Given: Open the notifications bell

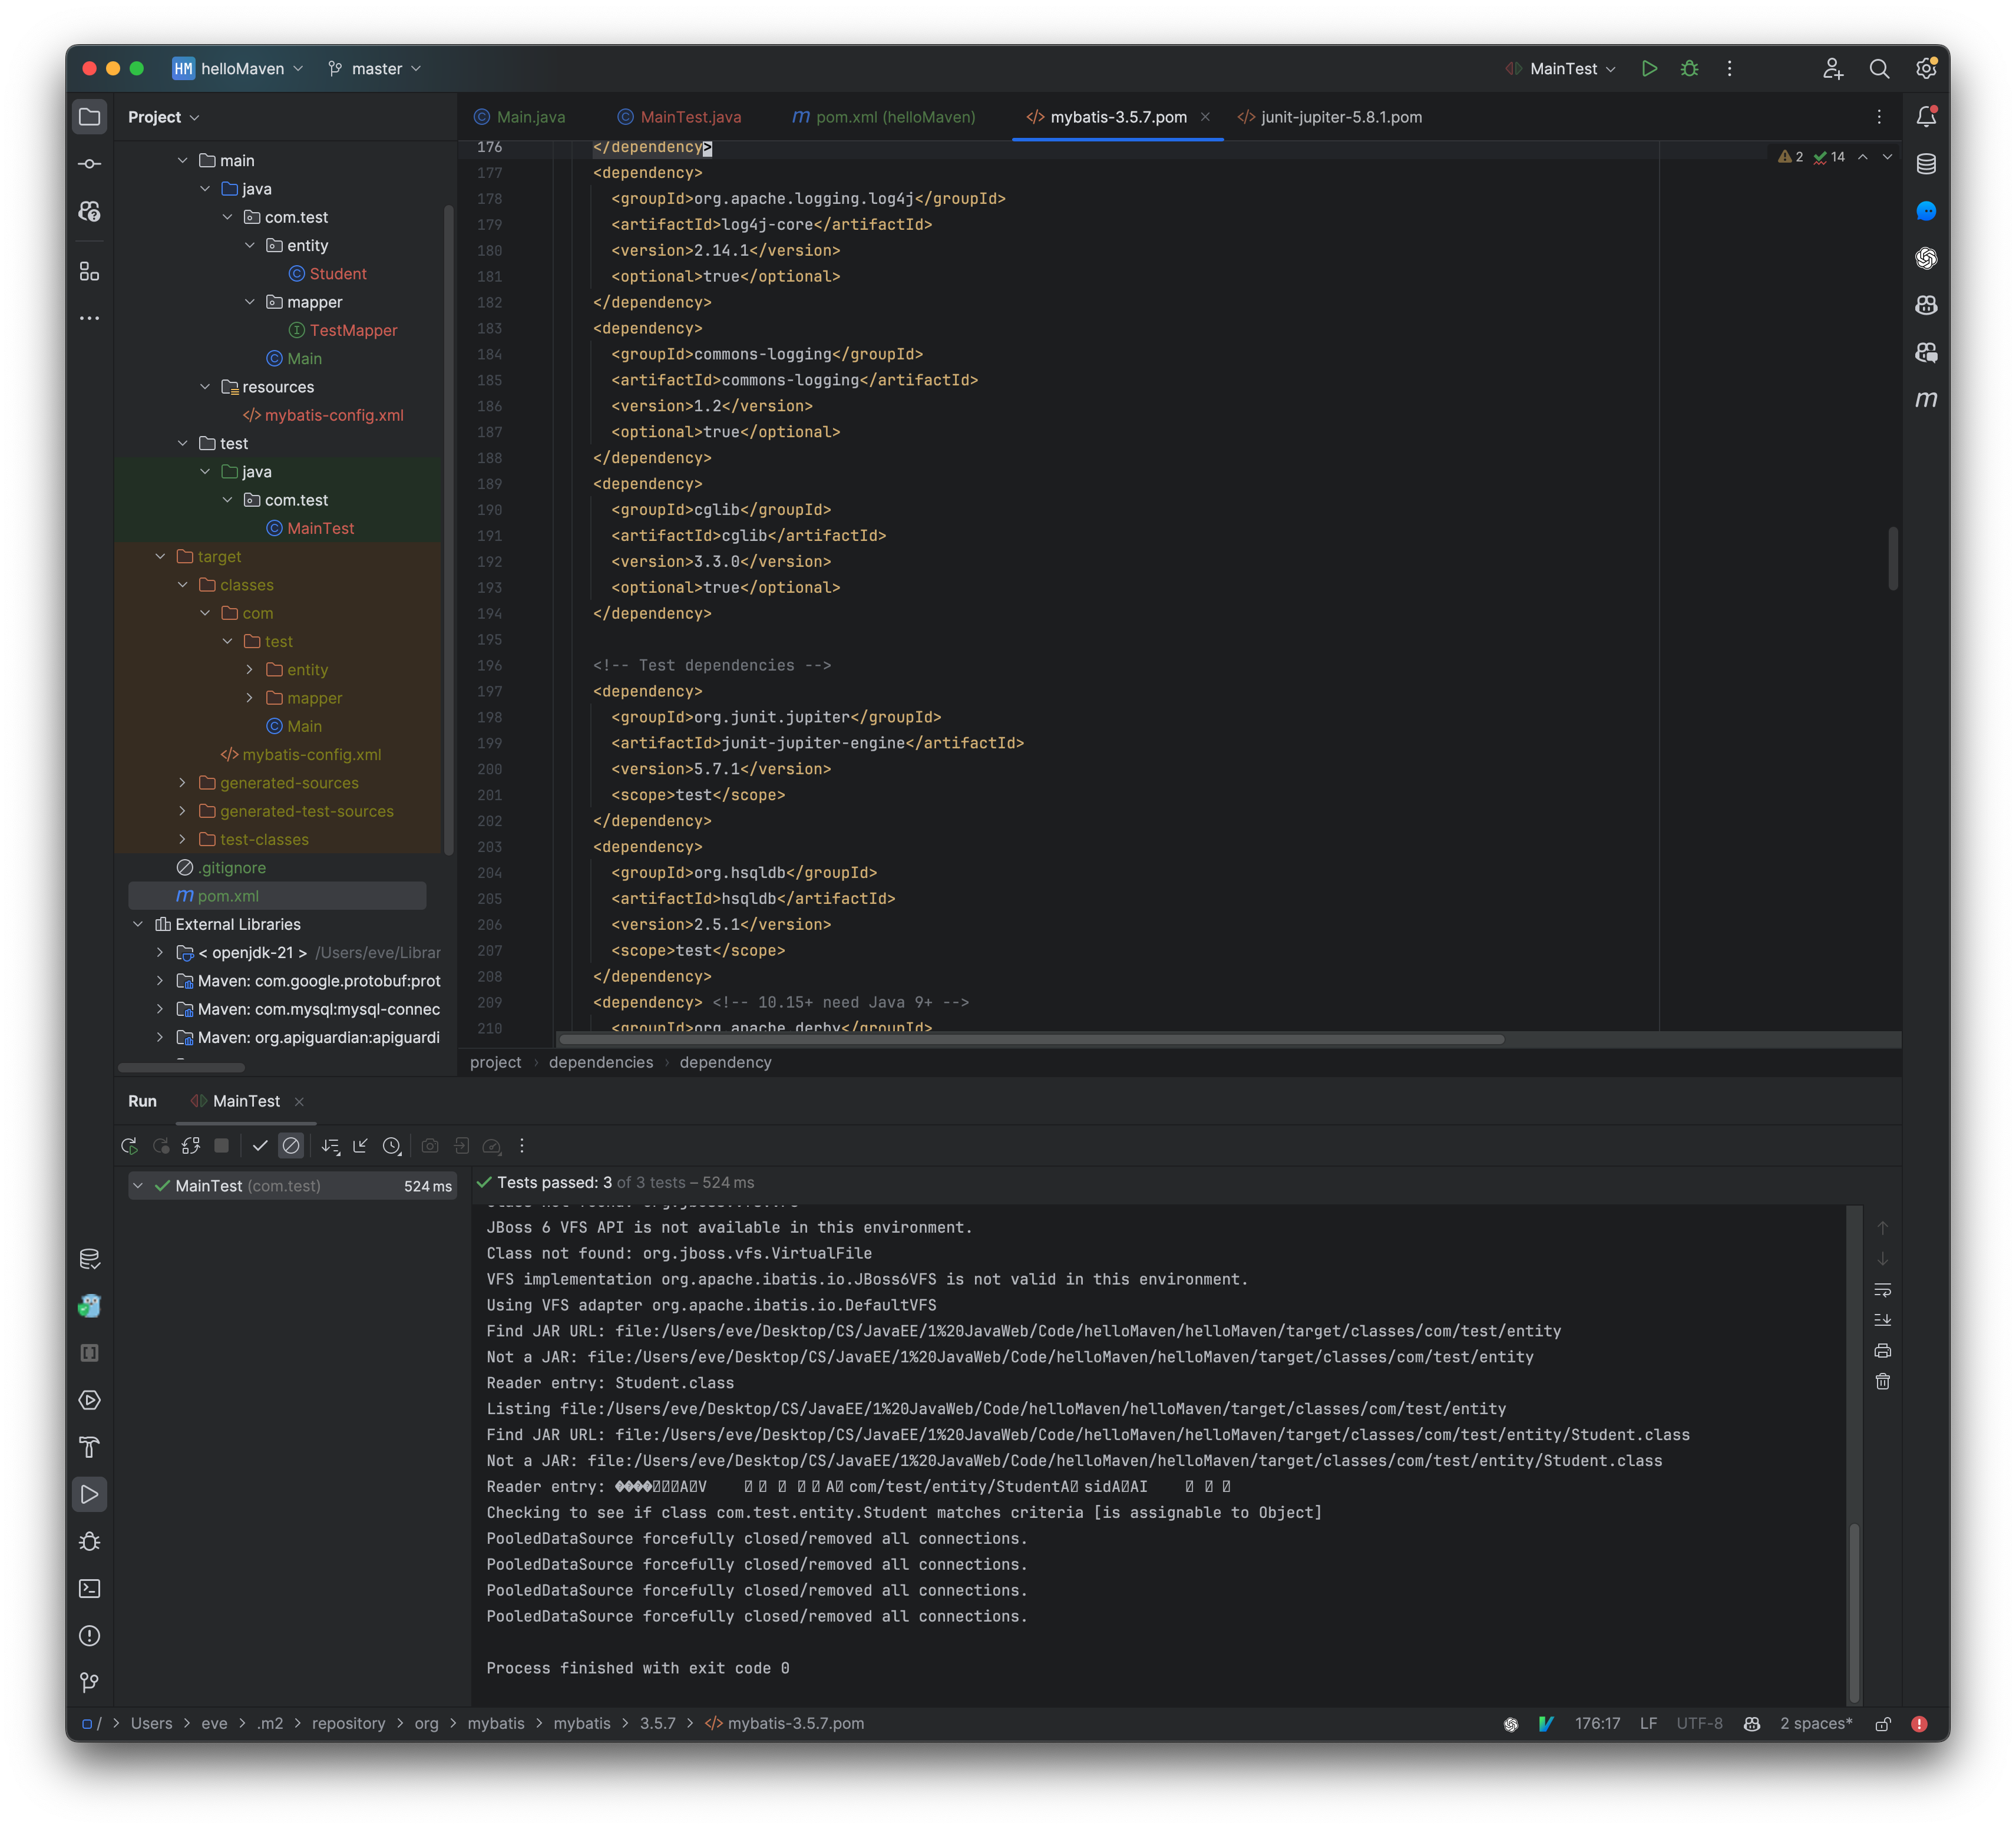Looking at the screenshot, I should point(1928,115).
